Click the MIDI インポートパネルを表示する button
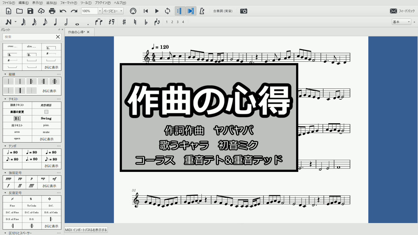 pos(86,230)
